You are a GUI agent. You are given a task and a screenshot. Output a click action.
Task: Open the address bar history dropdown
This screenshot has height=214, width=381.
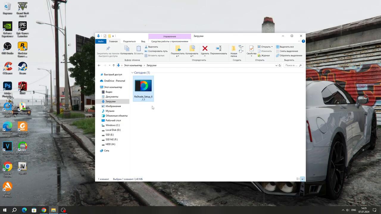(x=276, y=65)
